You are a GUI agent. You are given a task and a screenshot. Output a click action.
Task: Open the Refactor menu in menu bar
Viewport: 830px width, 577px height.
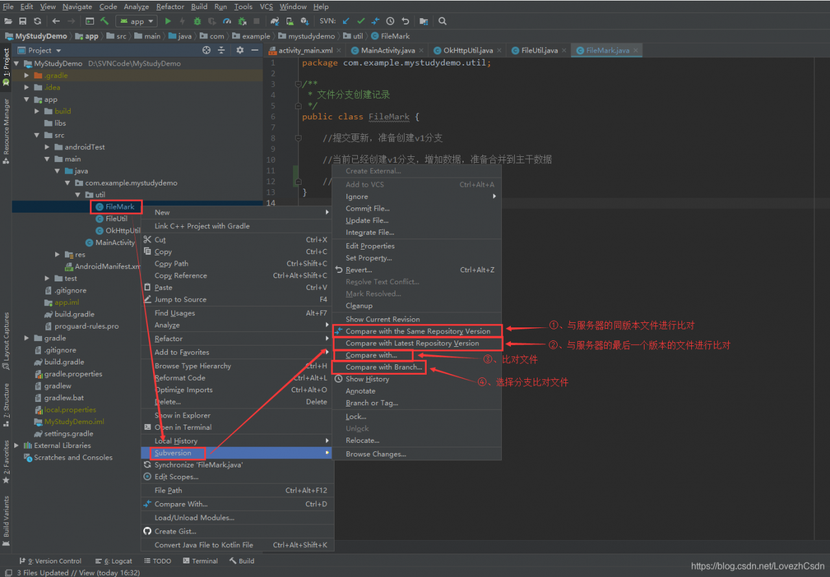(170, 6)
